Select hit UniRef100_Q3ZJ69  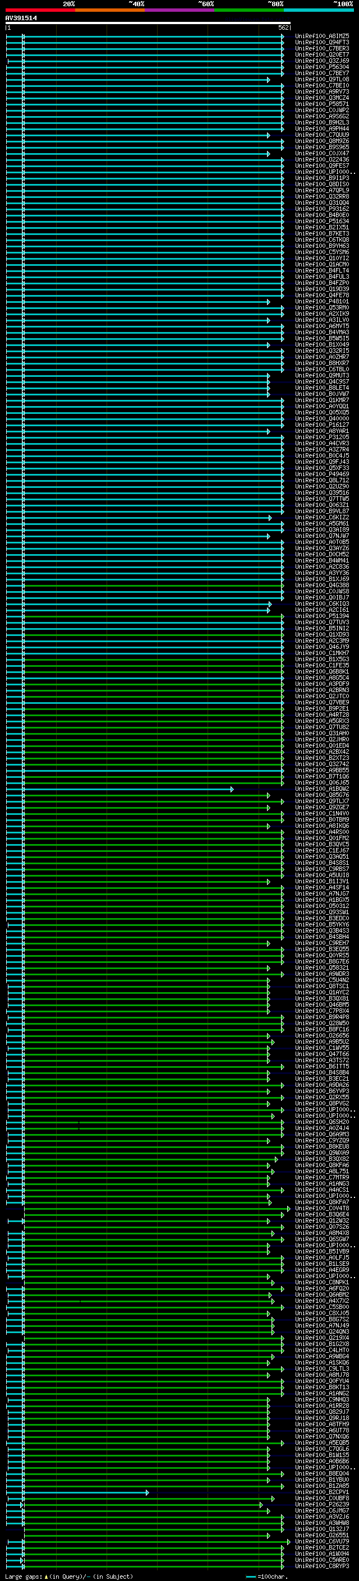point(322,61)
